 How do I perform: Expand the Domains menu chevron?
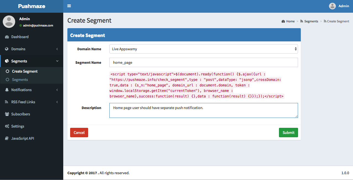click(x=57, y=49)
